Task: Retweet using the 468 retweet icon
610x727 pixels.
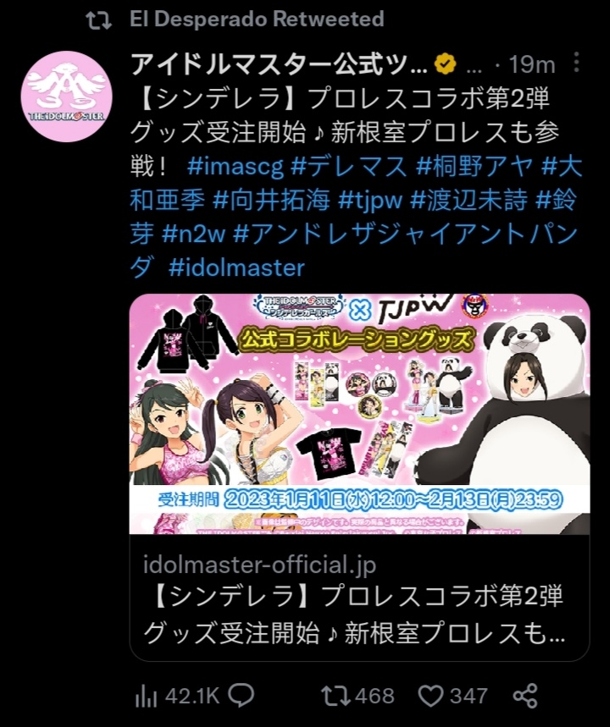Action: tap(335, 696)
